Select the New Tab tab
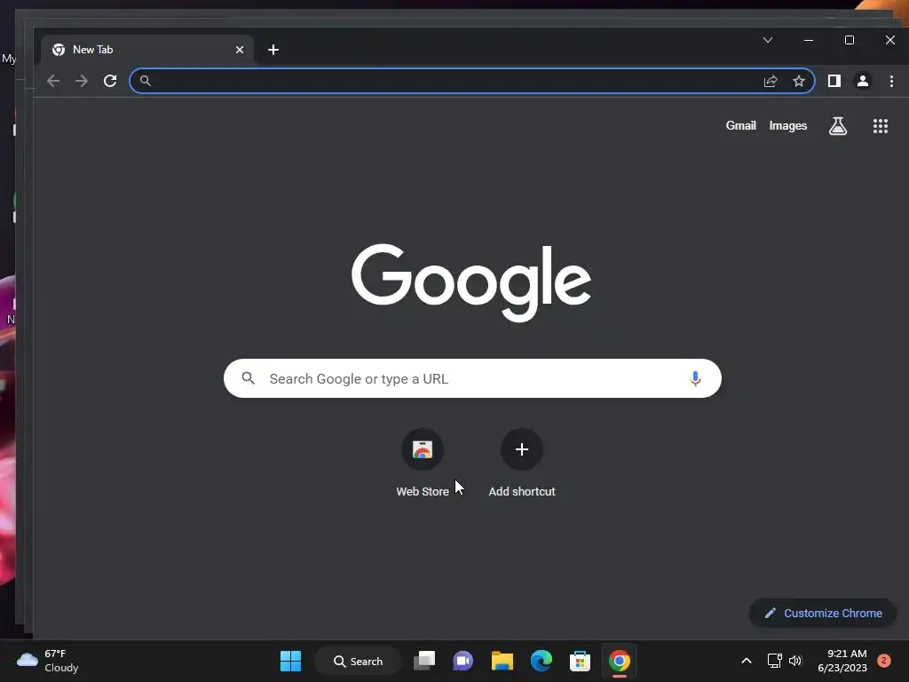Screen dimensions: 909x682 coord(147,50)
